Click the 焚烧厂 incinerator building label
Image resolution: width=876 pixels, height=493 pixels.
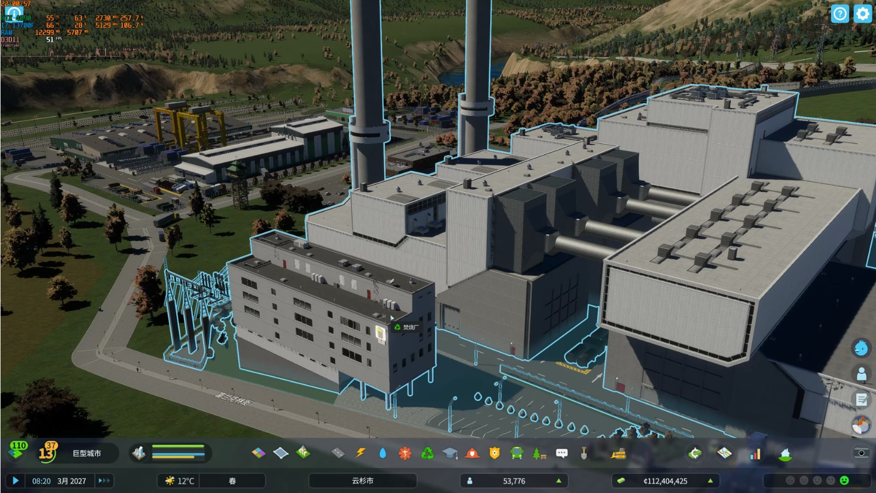tap(406, 327)
